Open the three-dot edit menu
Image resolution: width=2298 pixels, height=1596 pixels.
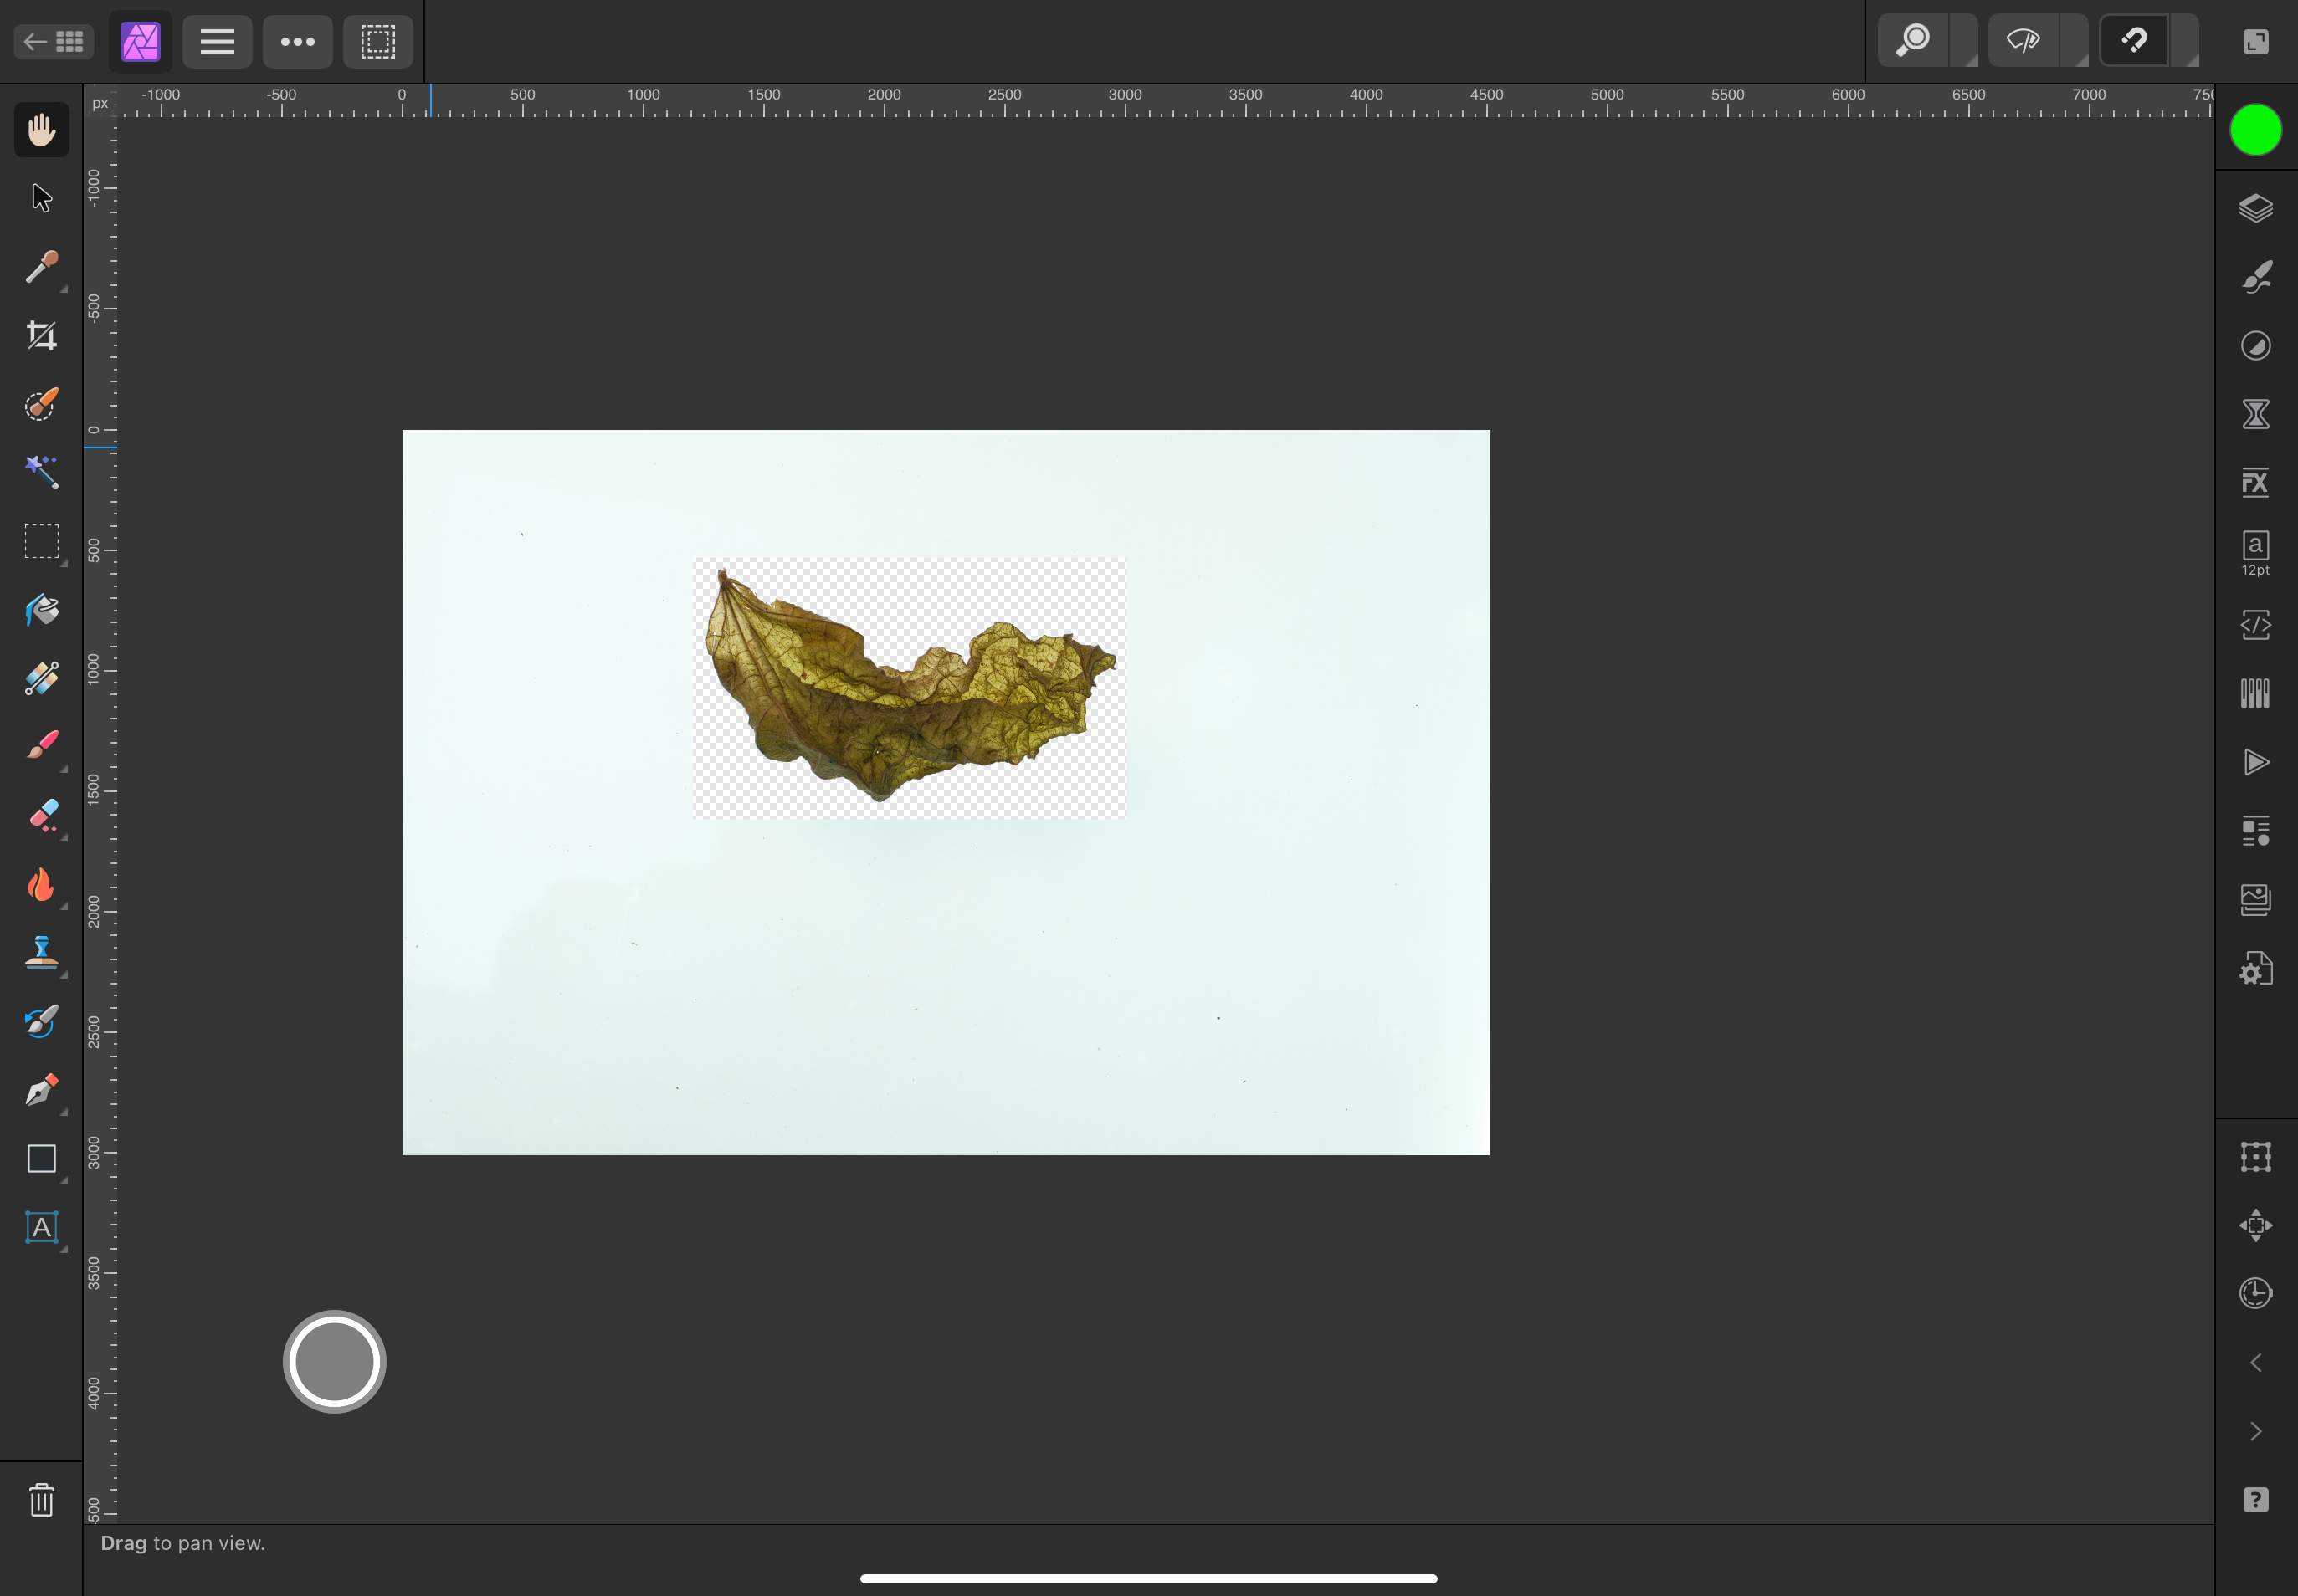(x=297, y=41)
